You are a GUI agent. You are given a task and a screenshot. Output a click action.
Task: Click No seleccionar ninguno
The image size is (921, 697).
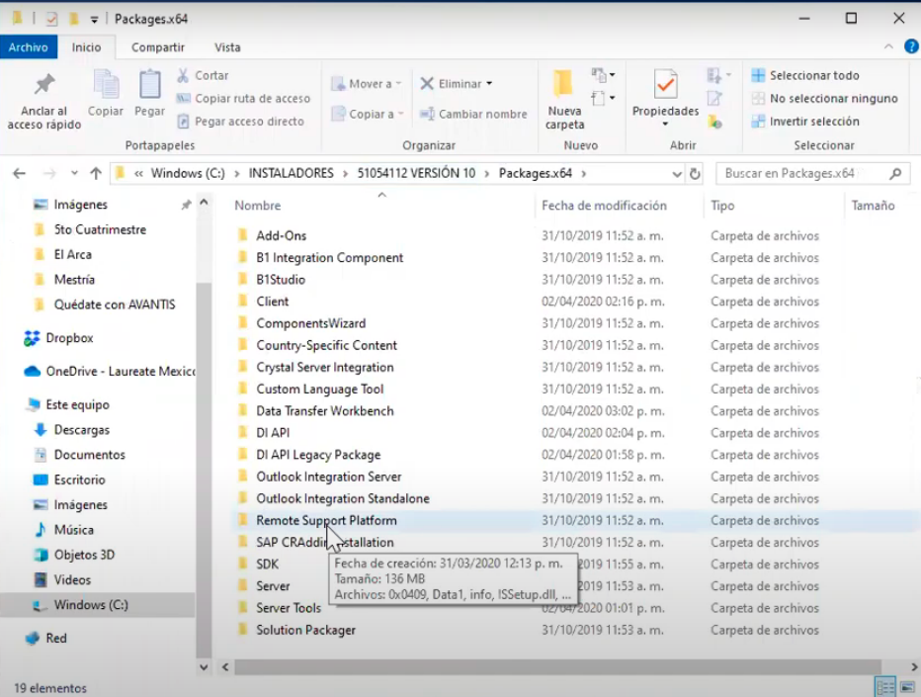[825, 98]
